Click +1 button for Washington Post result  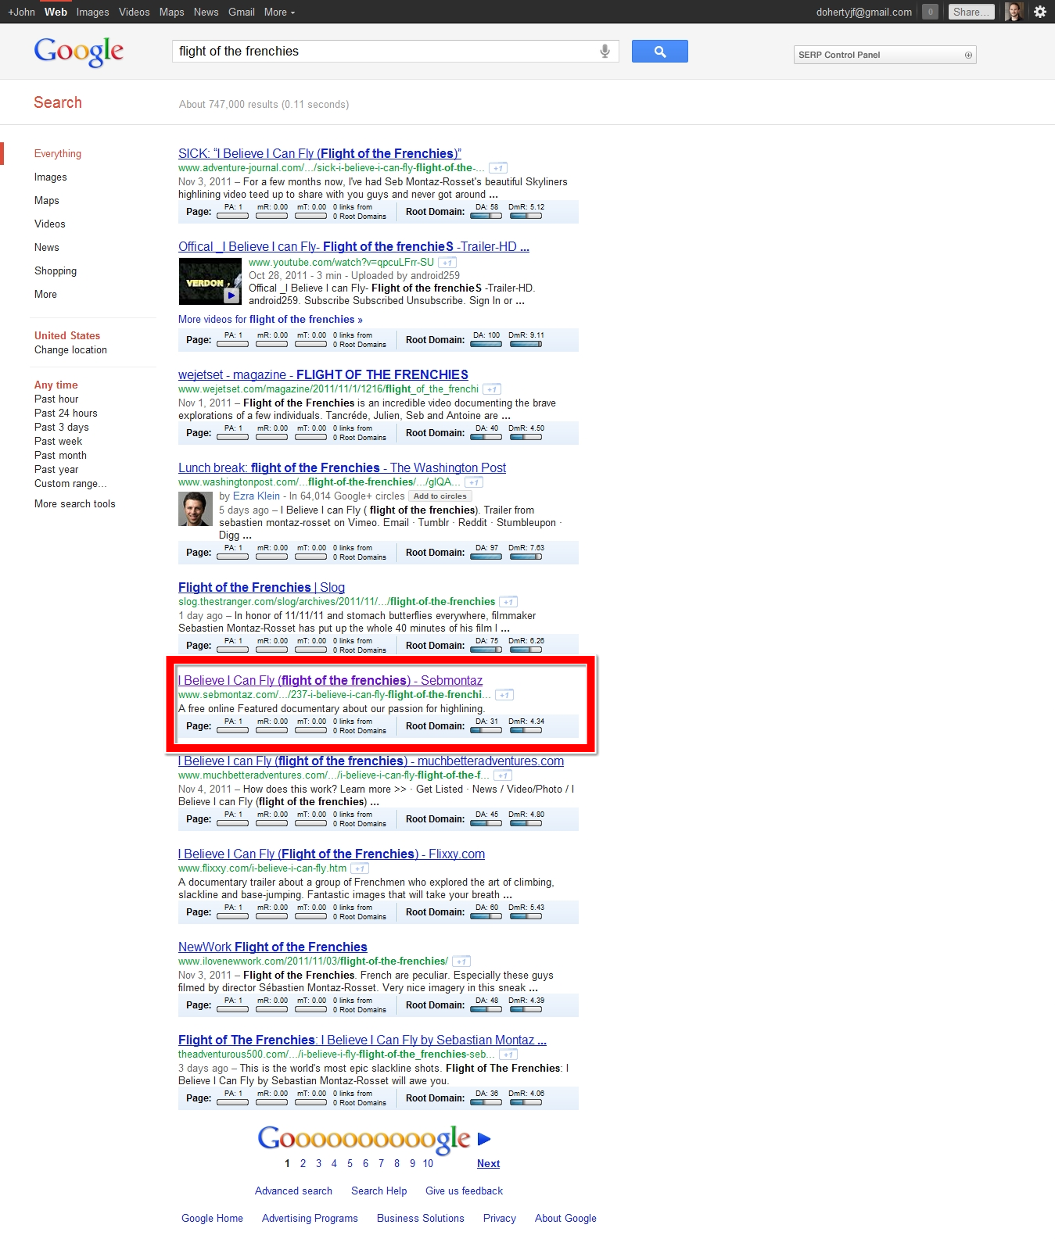(474, 482)
